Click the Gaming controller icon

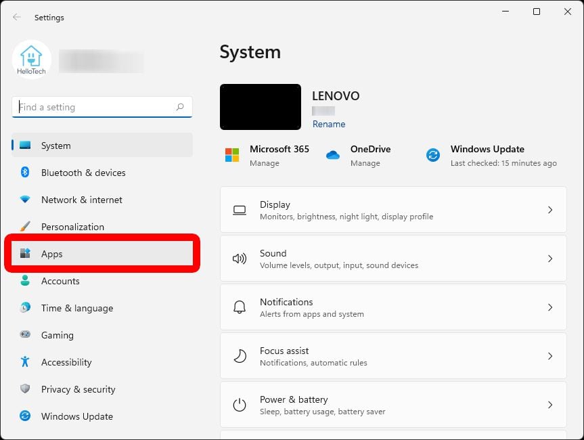point(25,334)
